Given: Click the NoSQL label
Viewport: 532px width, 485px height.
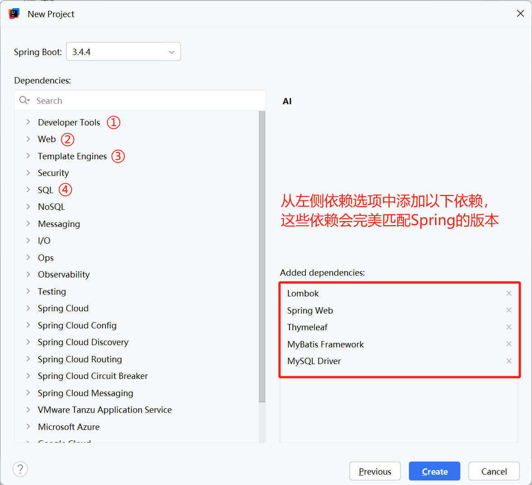Looking at the screenshot, I should pyautogui.click(x=51, y=207).
